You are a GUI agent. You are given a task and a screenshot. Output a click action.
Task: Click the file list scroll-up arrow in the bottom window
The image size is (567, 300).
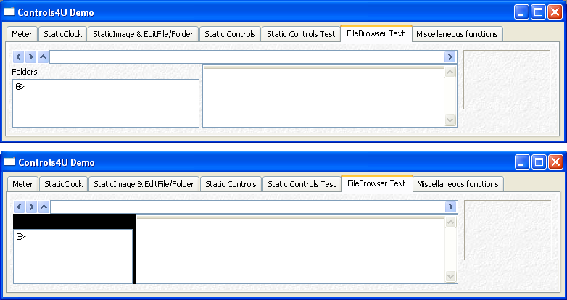[451, 223]
